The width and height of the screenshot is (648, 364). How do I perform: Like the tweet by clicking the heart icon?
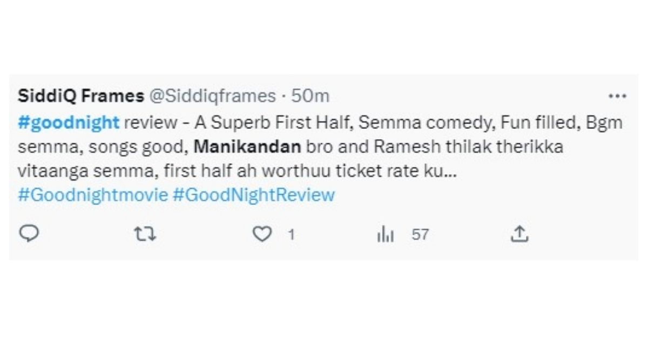pos(263,234)
